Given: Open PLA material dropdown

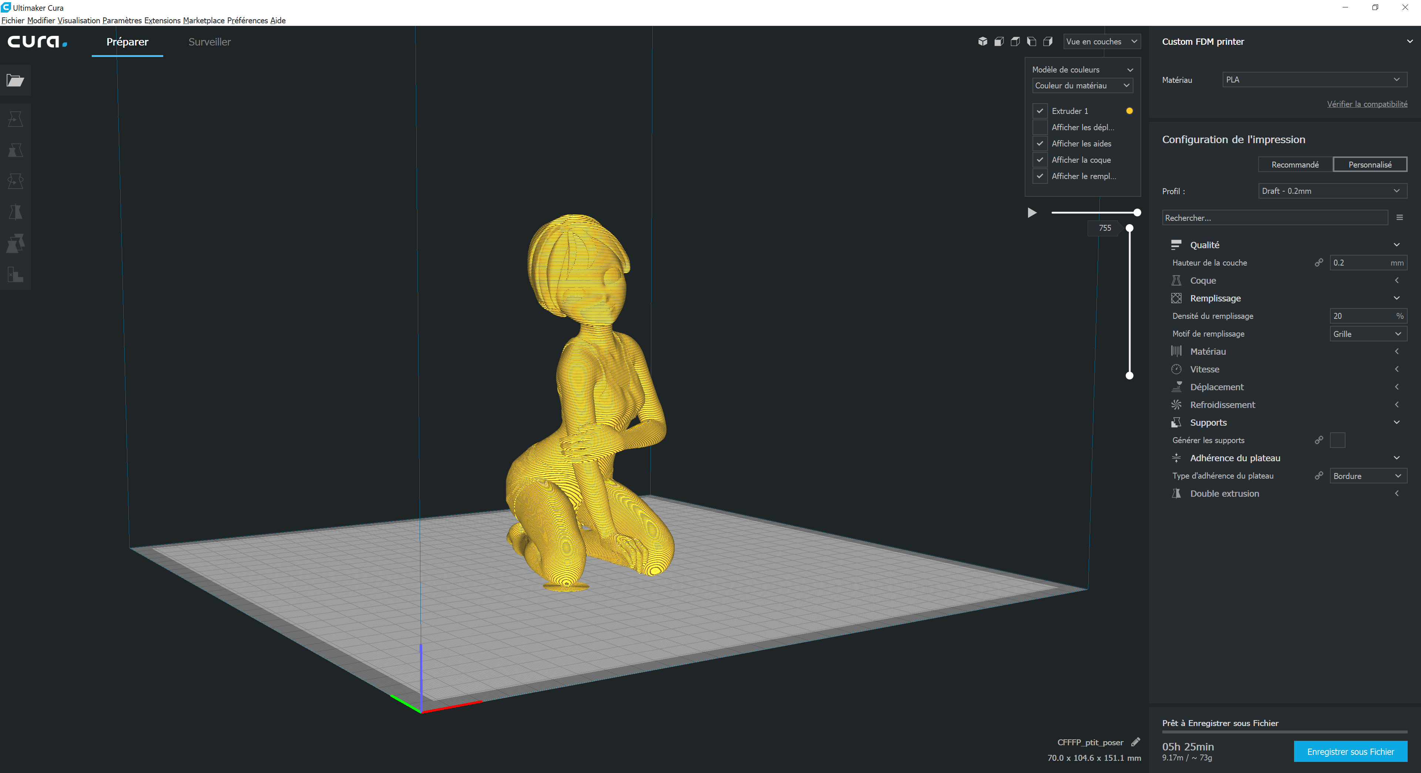Looking at the screenshot, I should [x=1314, y=80].
